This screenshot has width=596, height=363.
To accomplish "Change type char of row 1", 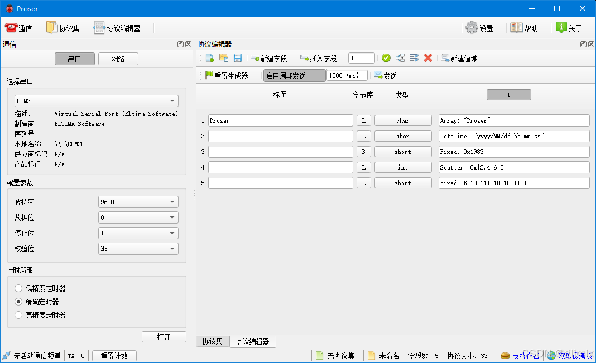I will tap(403, 120).
